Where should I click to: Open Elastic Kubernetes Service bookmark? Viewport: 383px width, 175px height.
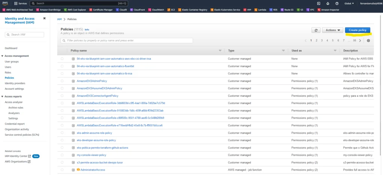(x=225, y=10)
